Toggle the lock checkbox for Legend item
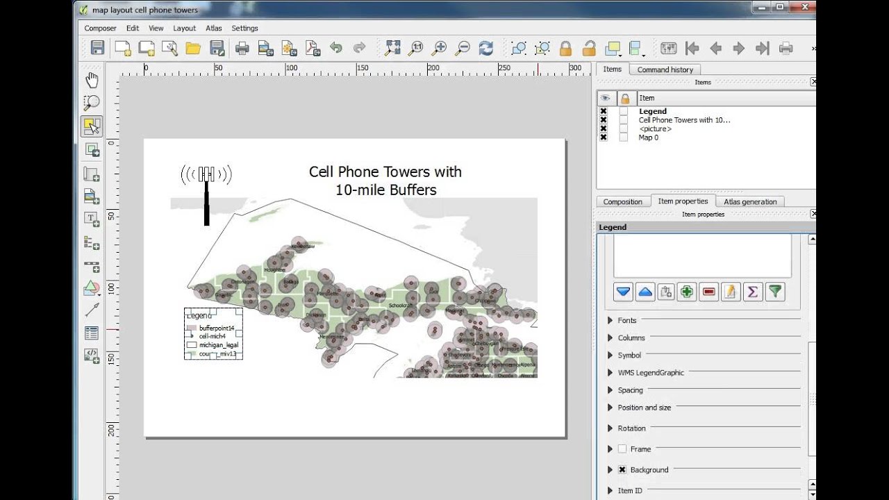The image size is (889, 500). coord(624,111)
